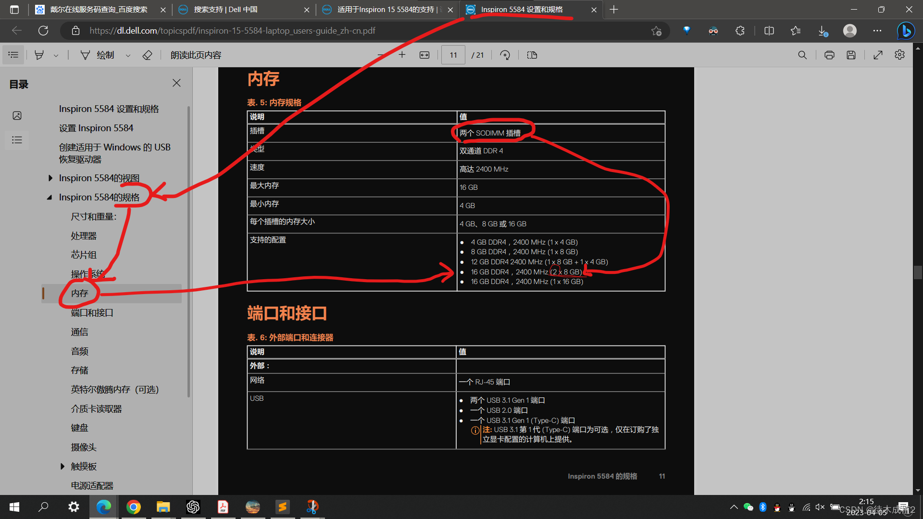The height and width of the screenshot is (519, 923).
Task: Go to 存储 section in outline
Action: click(79, 371)
